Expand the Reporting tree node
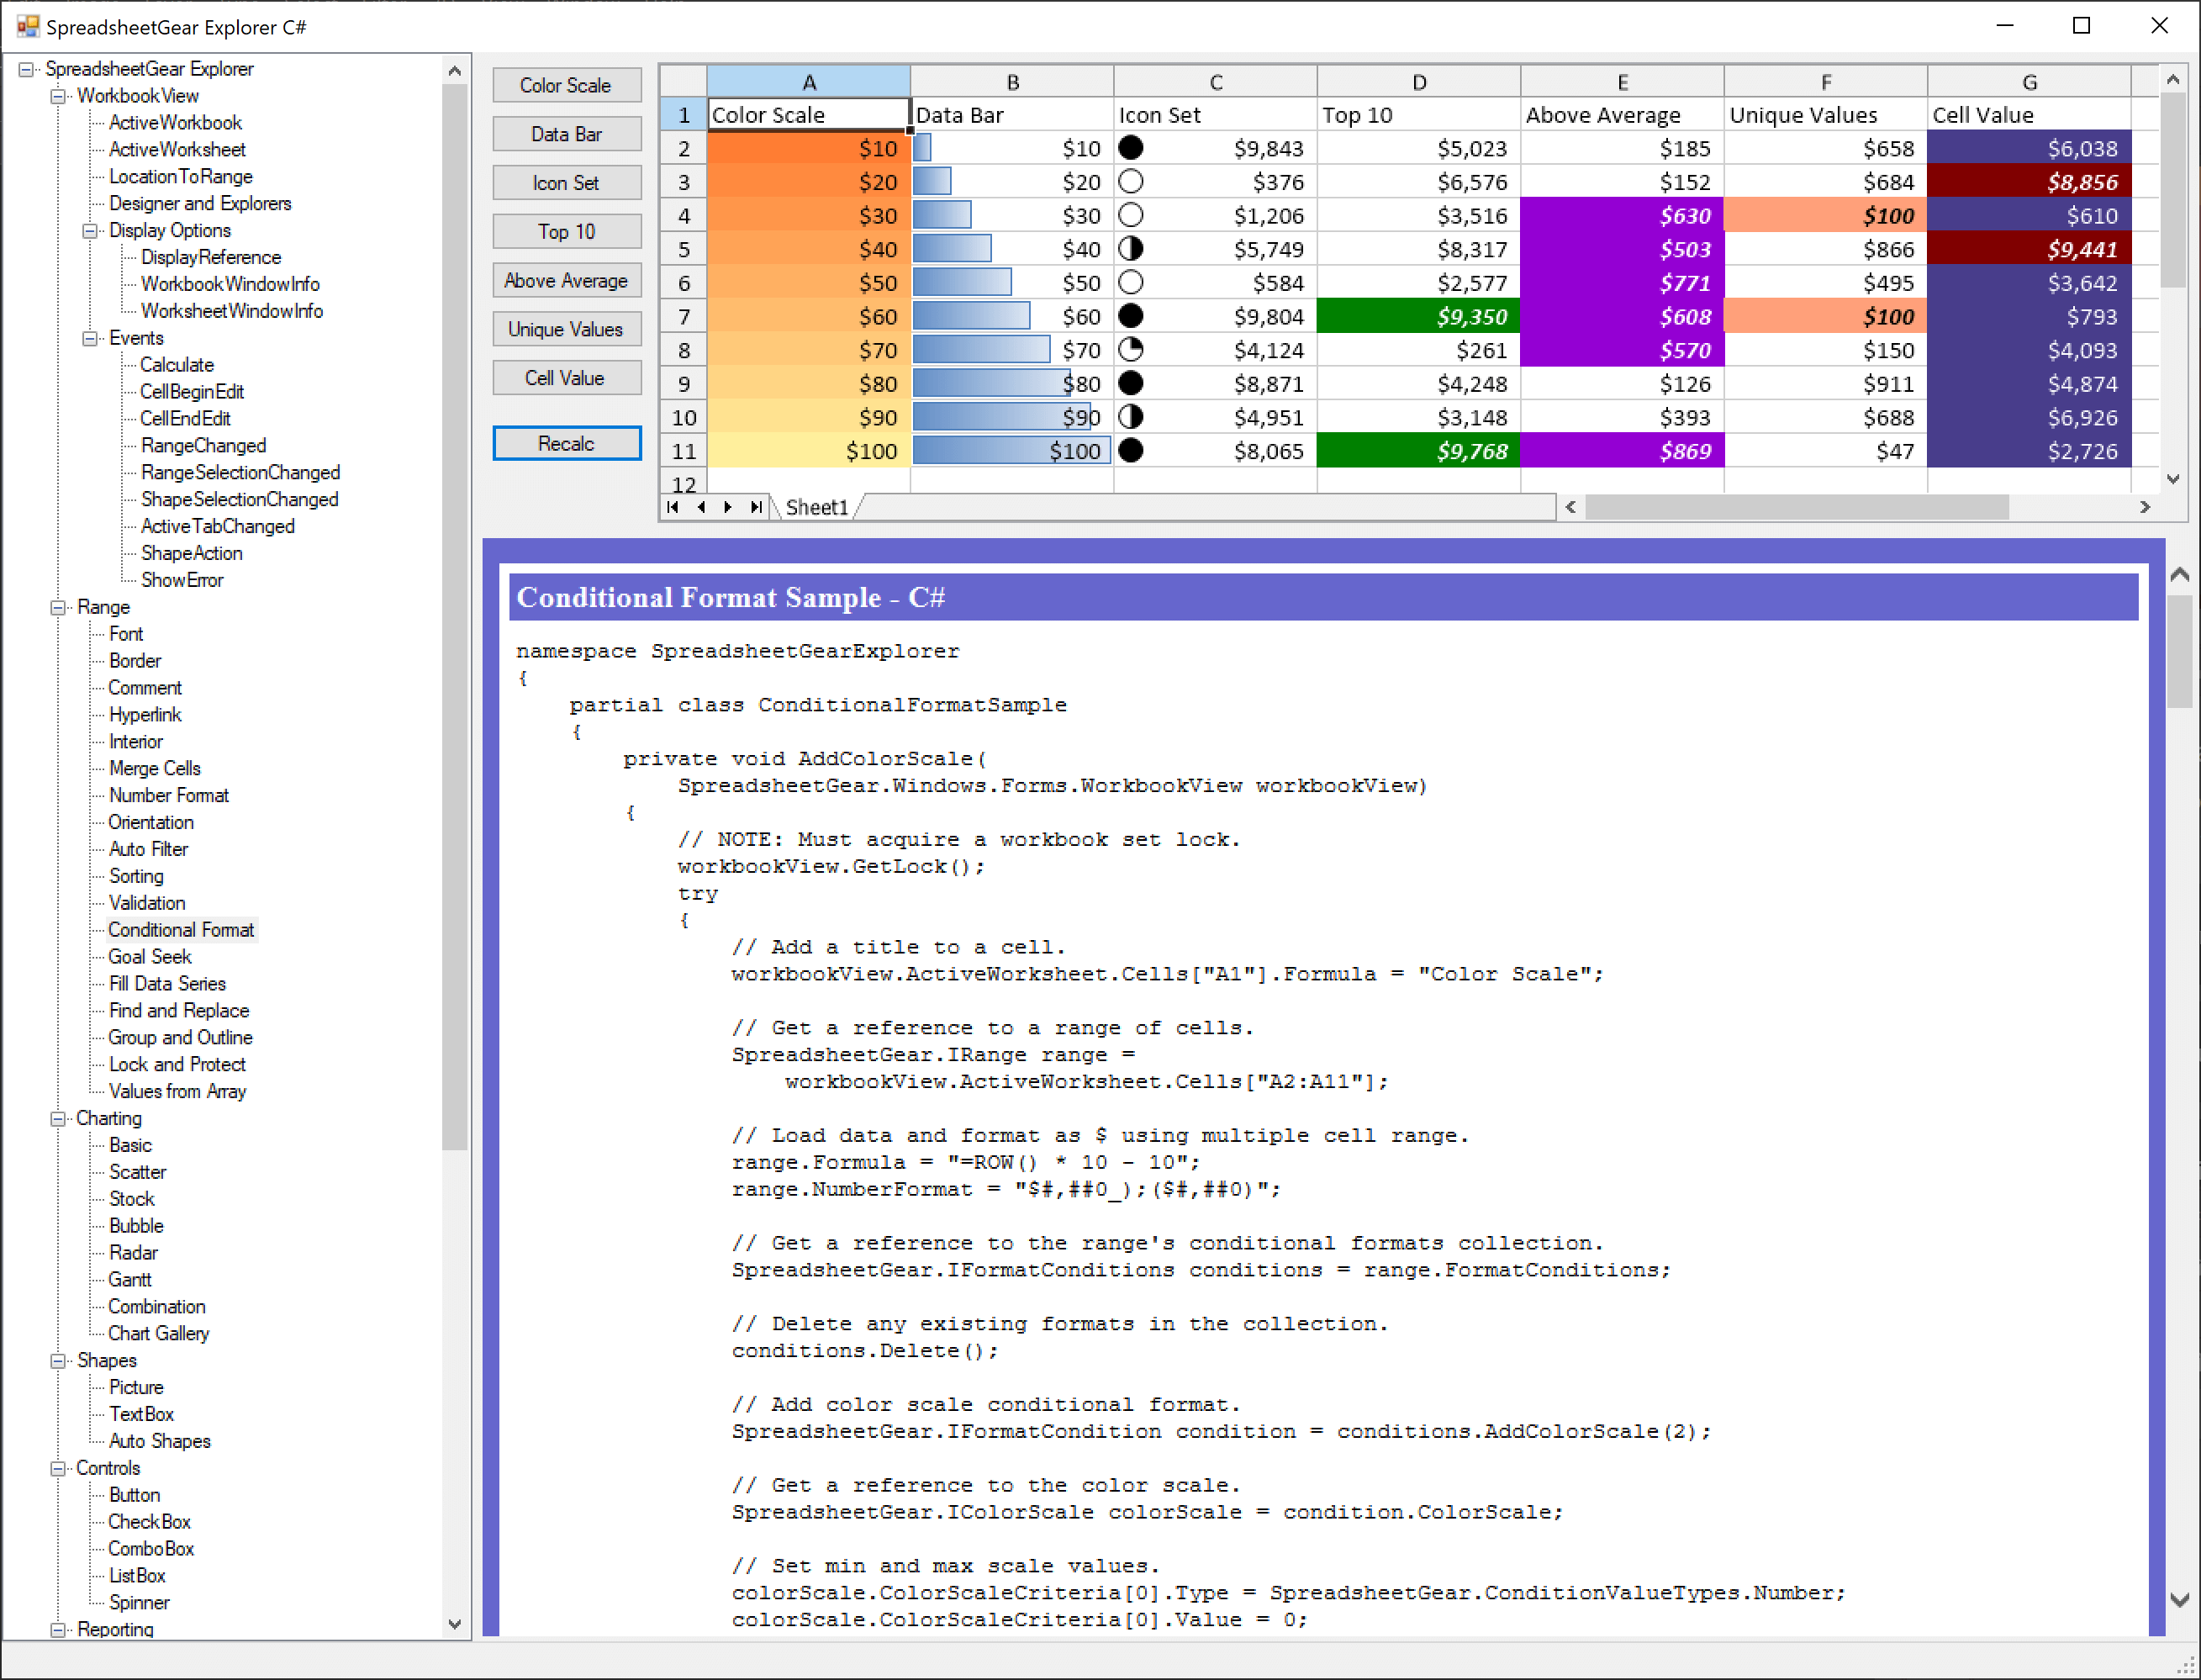2201x1680 pixels. point(58,1629)
